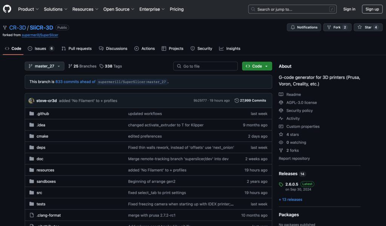The width and height of the screenshot is (386, 226).
Task: Open the cmake folder
Action: tap(42, 136)
